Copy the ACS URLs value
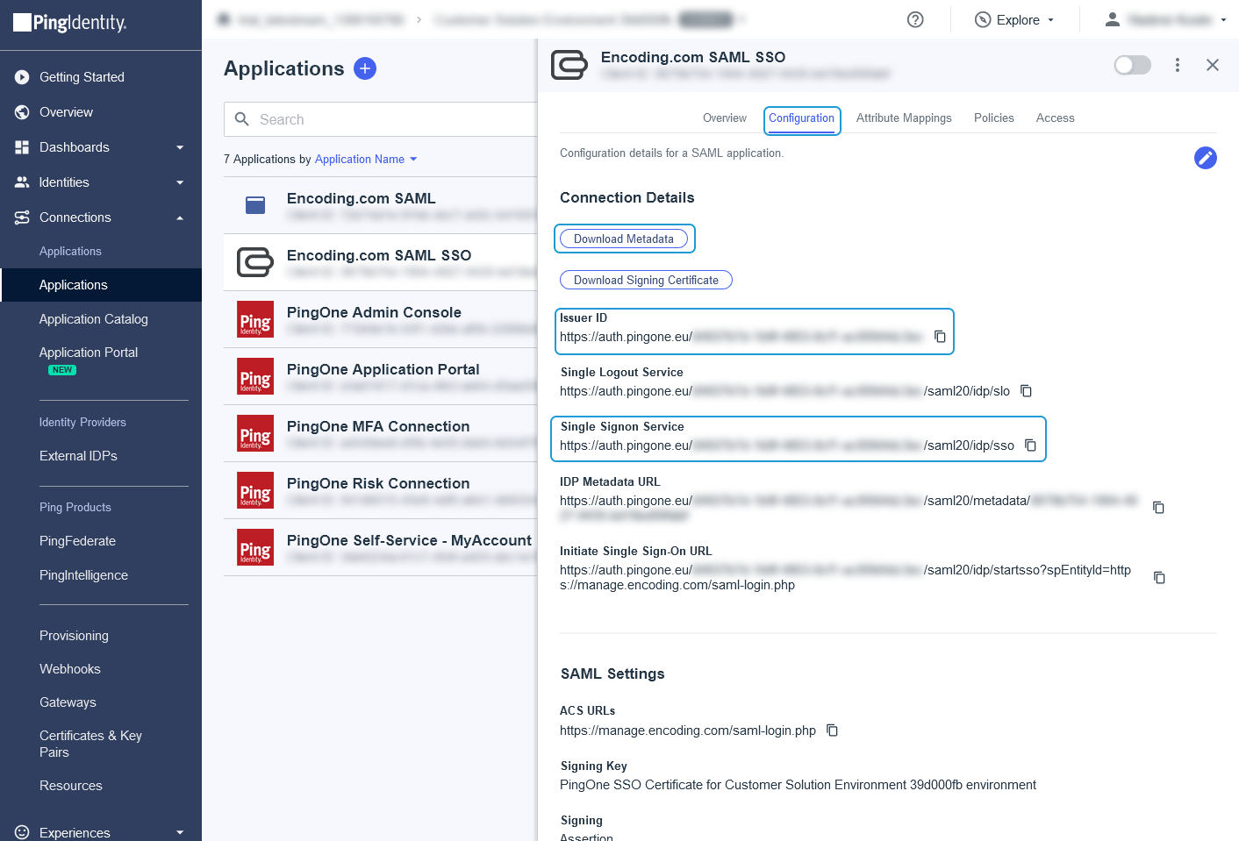 (832, 731)
